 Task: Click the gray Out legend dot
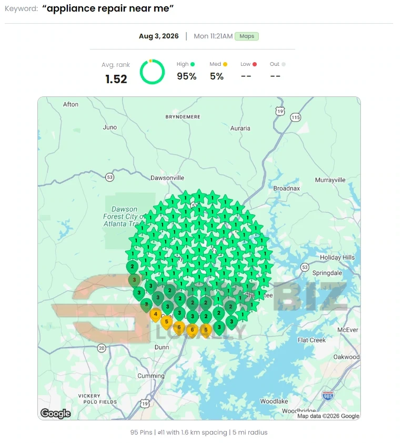[x=284, y=64]
